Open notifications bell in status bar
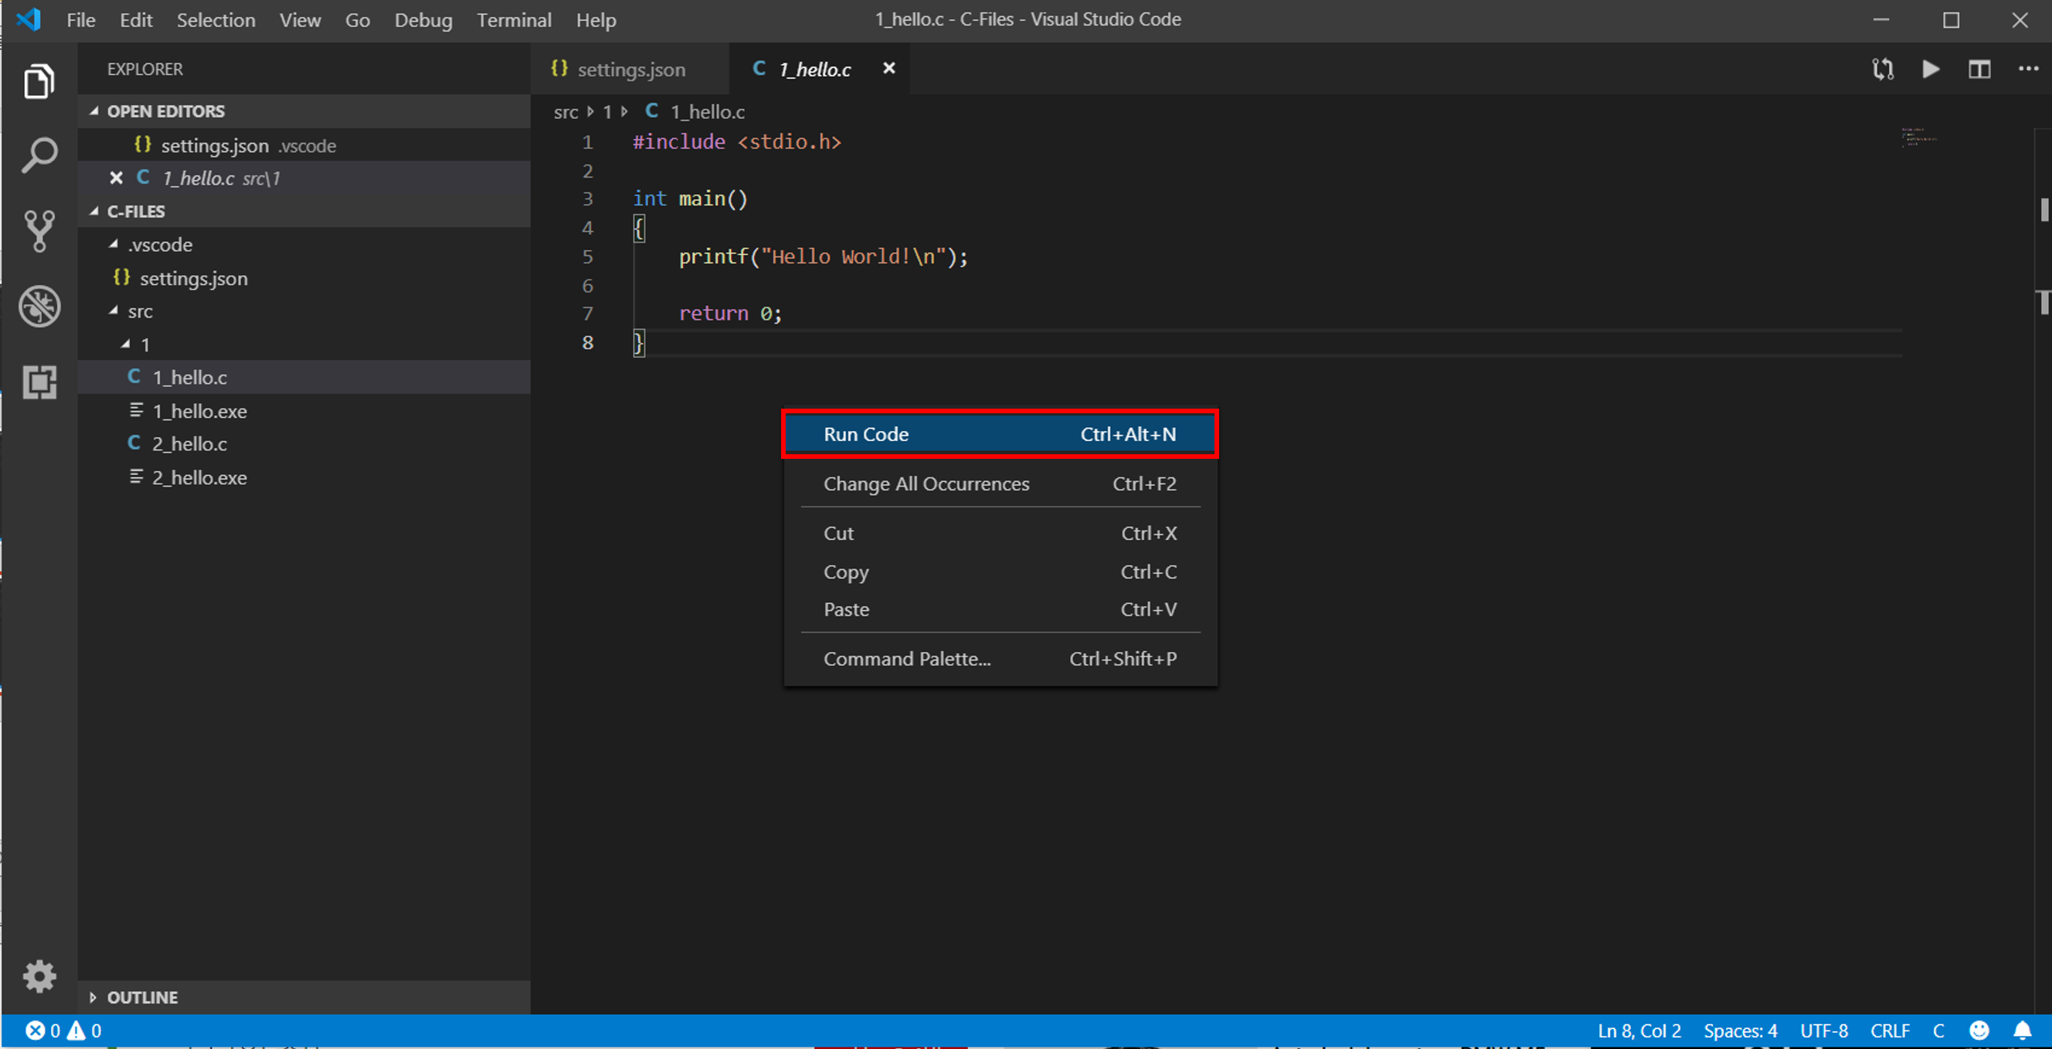The image size is (2052, 1049). [2022, 1030]
